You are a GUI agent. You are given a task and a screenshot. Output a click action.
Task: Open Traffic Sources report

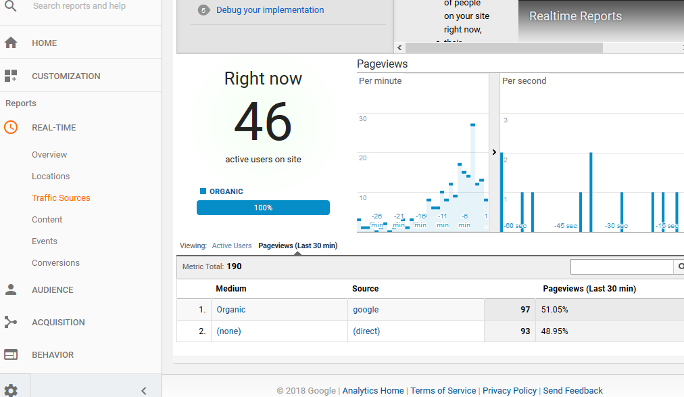click(x=61, y=197)
